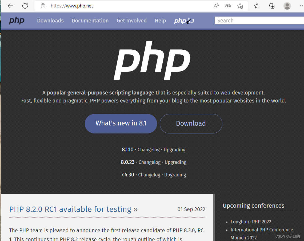Add php.net to favorites
Screen dimensions: 304x241
240,6
